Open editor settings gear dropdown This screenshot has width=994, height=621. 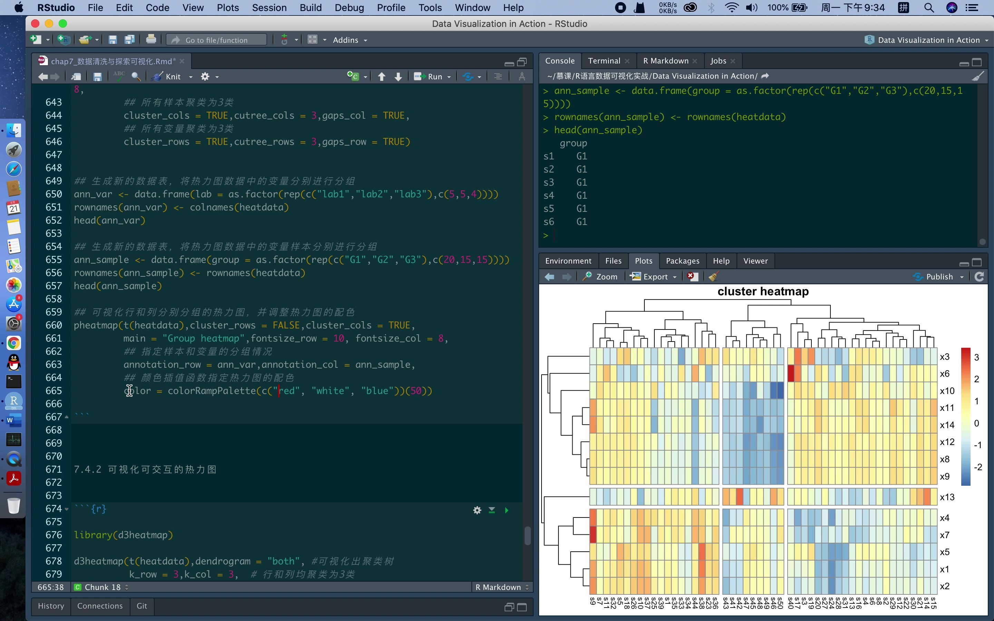pos(209,76)
